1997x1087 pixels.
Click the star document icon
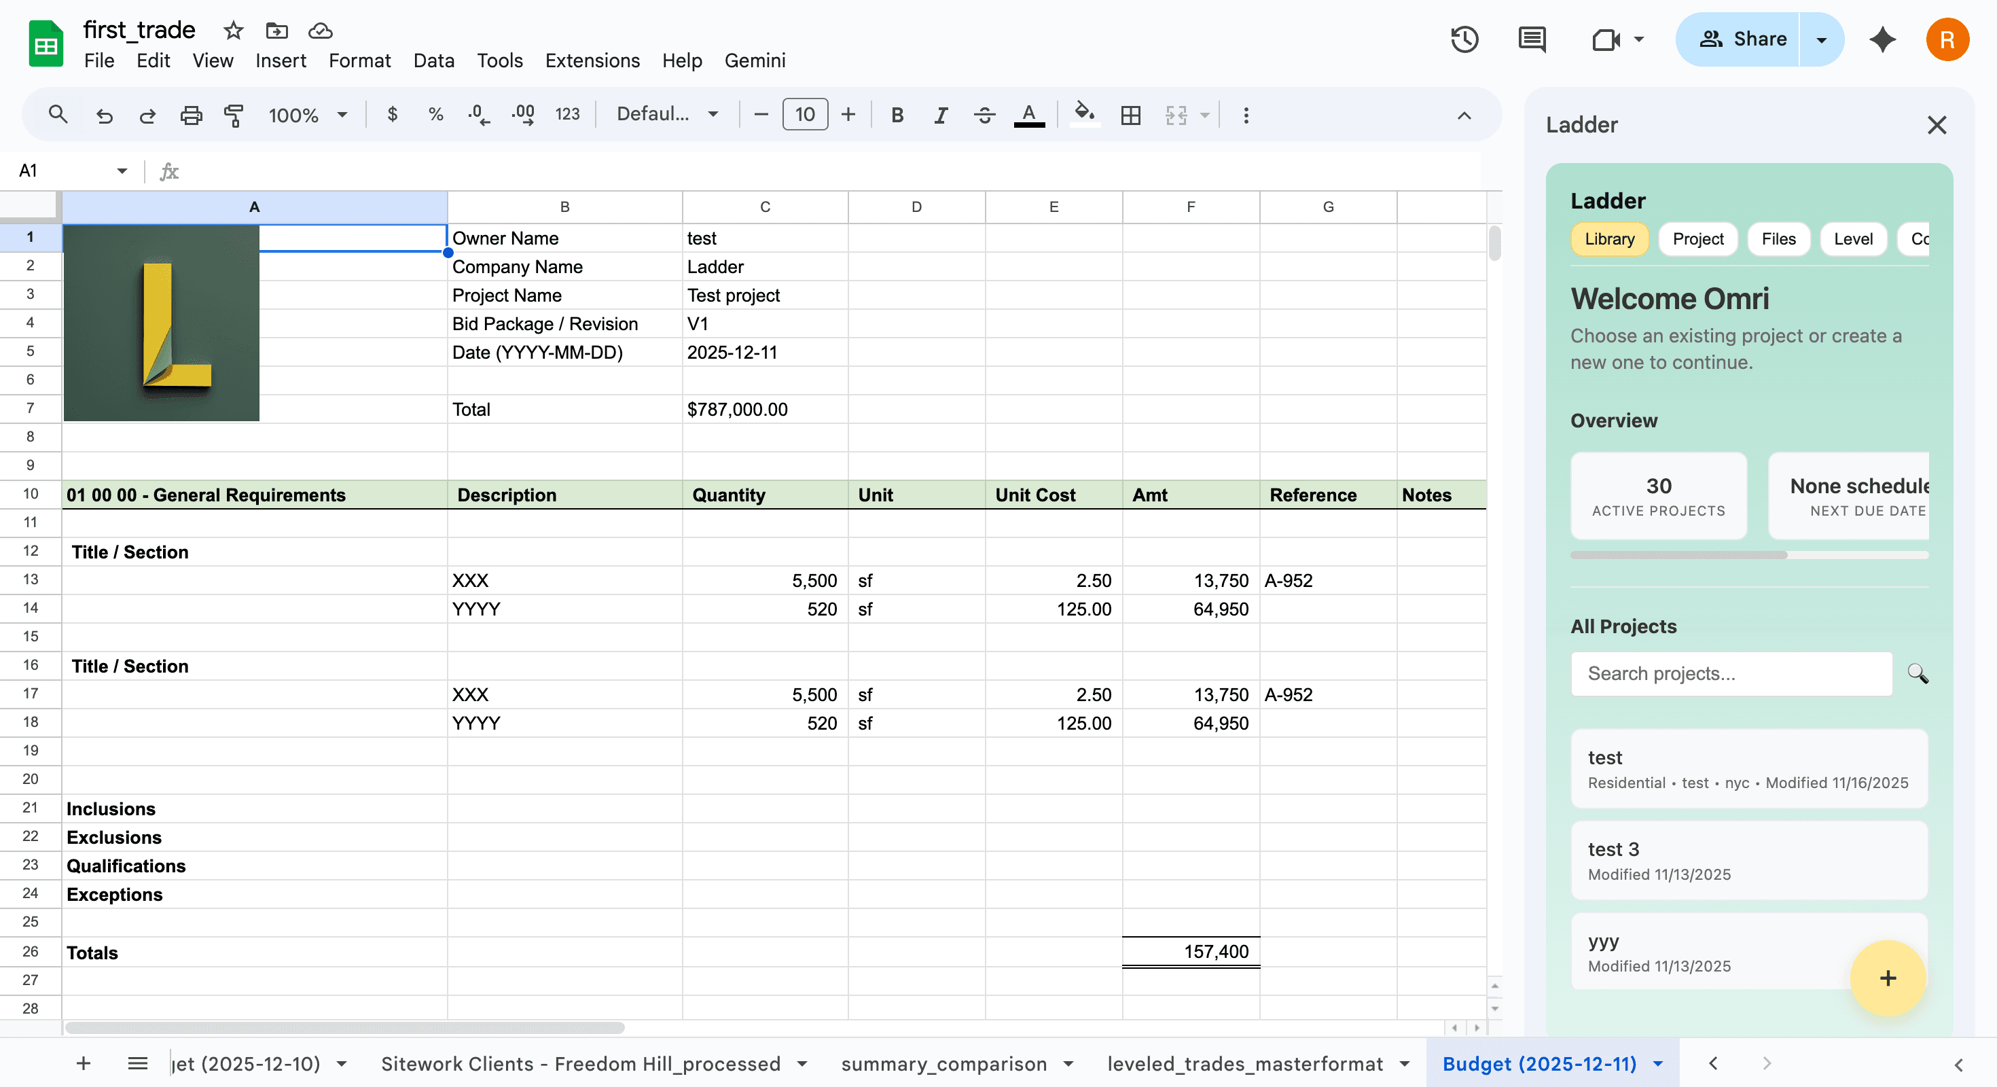tap(232, 31)
